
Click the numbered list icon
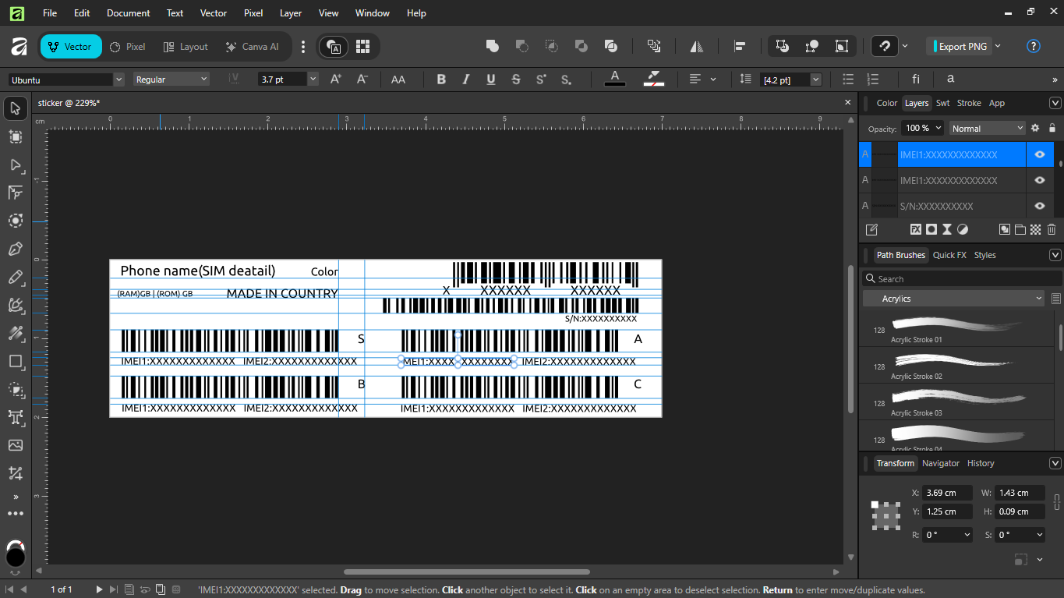point(873,80)
